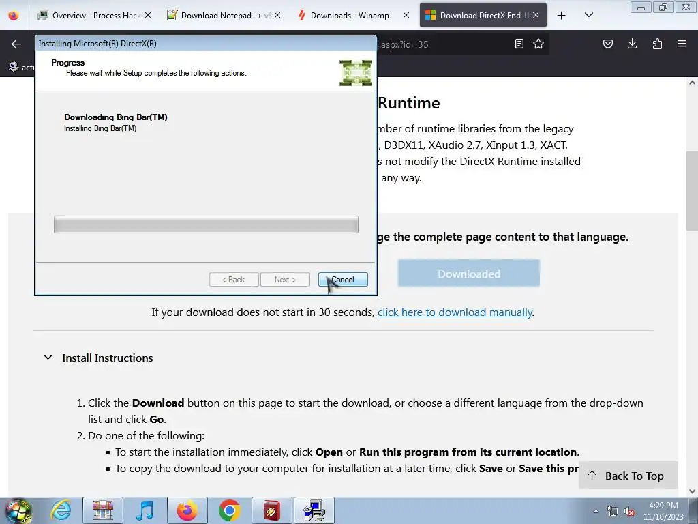Click the scrollbar down arrow
Image resolution: width=698 pixels, height=524 pixels.
tap(692, 491)
